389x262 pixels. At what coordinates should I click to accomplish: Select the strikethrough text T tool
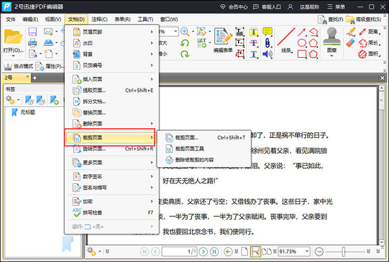pyautogui.click(x=254, y=43)
